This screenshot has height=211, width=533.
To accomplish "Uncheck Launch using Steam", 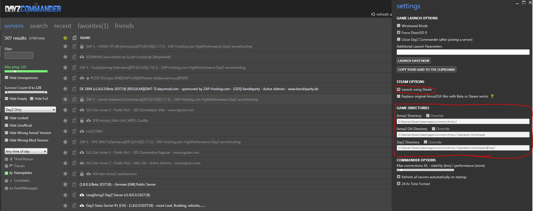I will tap(398, 90).
